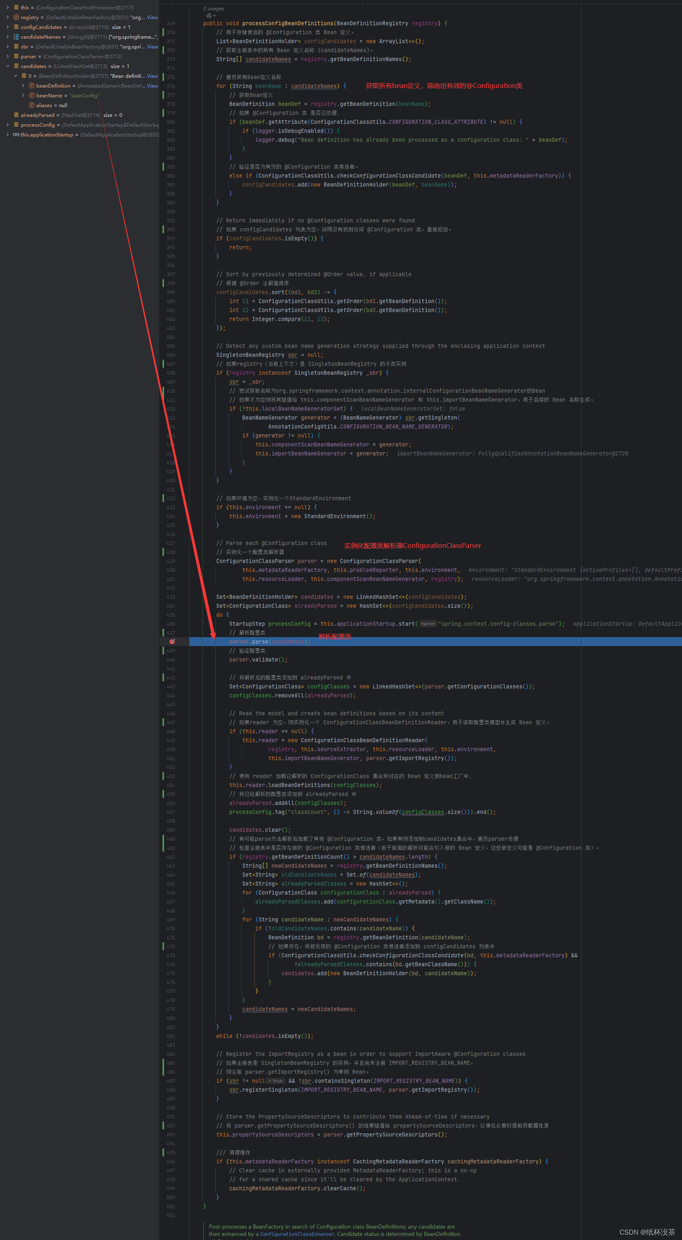
Task: Click the 'name:' parameter hint on line 436
Action: pos(428,623)
